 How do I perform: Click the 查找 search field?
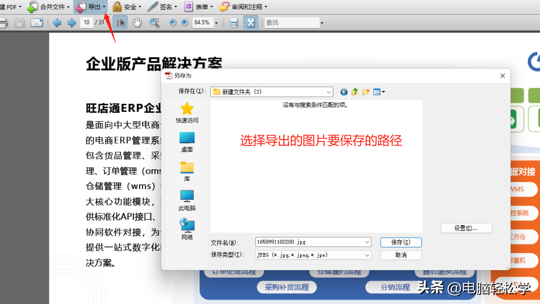click(x=292, y=23)
